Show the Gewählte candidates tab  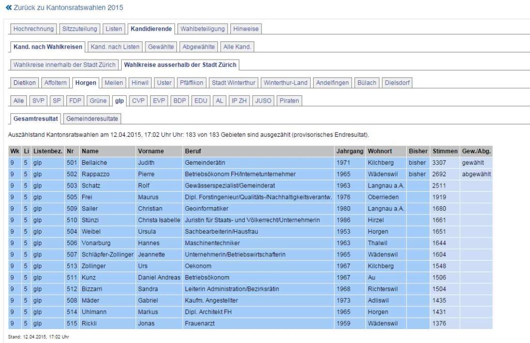click(x=161, y=47)
